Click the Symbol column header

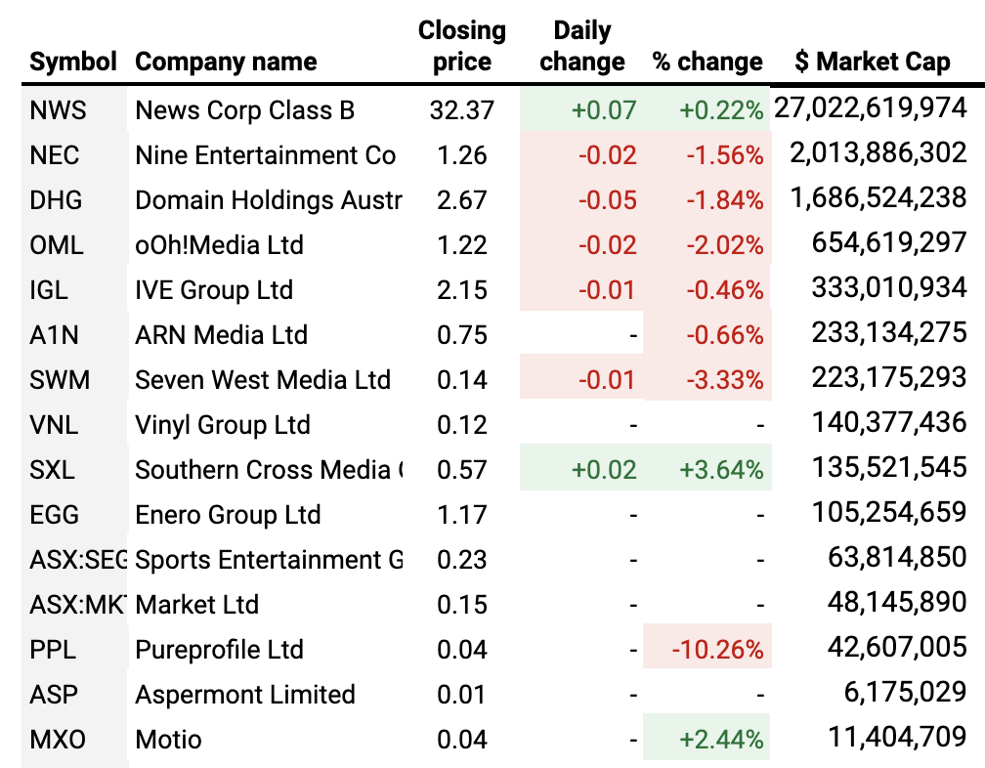pos(73,62)
